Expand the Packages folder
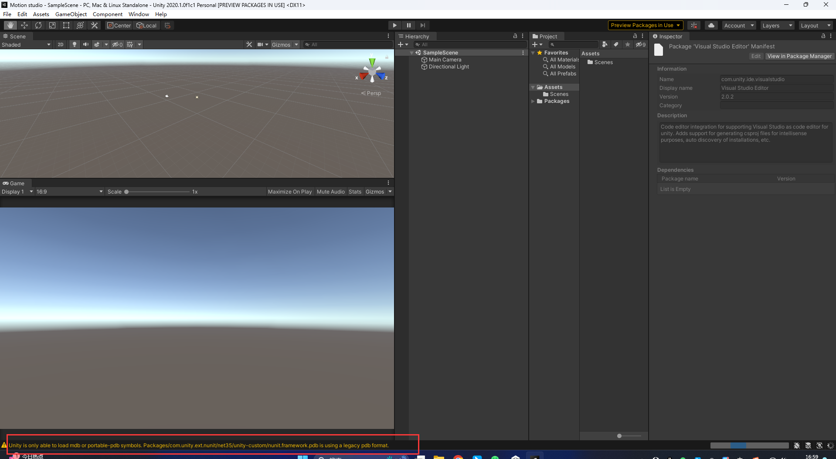Image resolution: width=836 pixels, height=459 pixels. coord(533,101)
